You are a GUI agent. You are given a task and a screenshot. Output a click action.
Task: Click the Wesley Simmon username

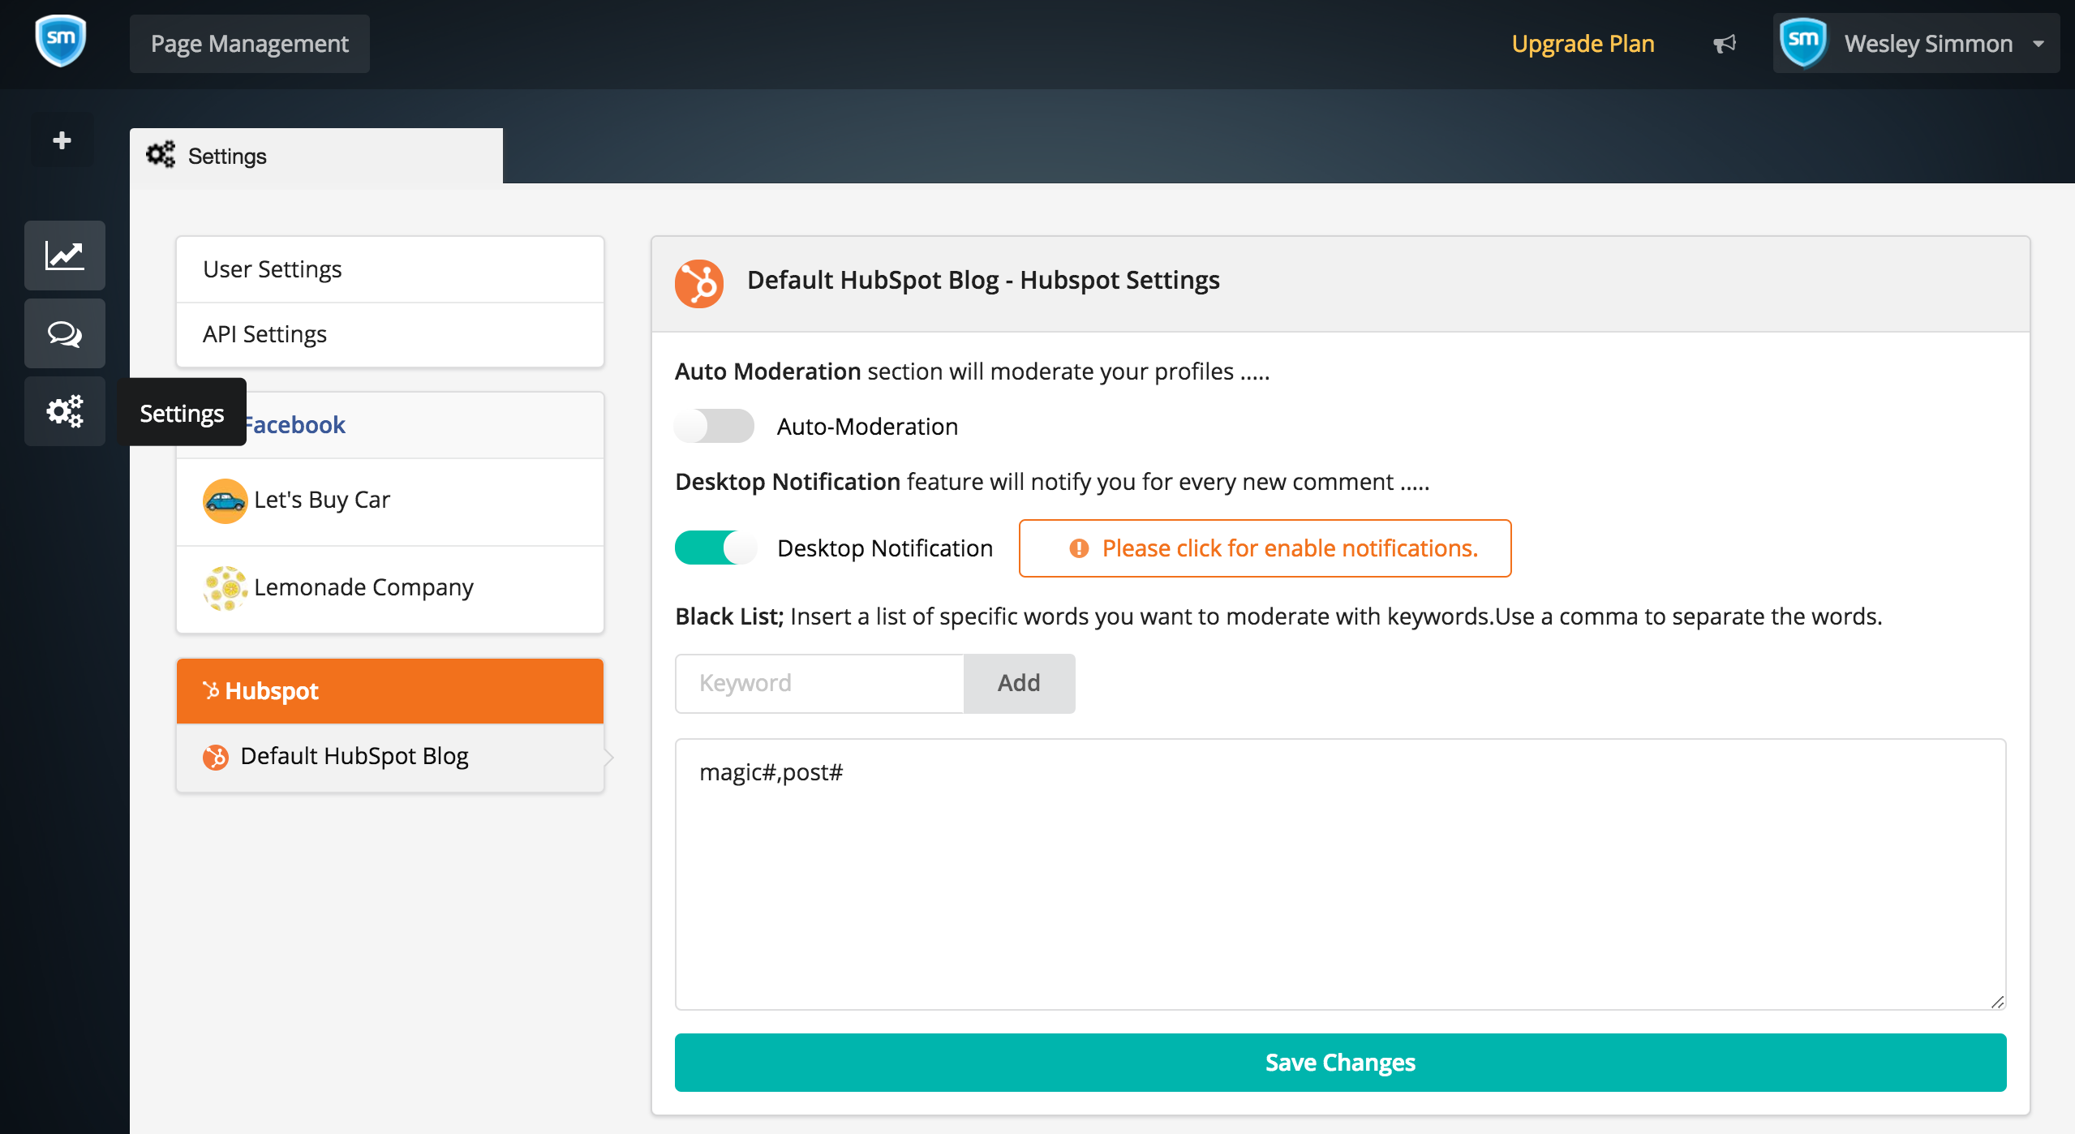1928,44
